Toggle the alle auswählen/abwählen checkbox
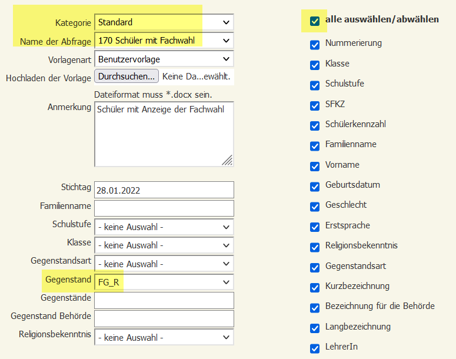456x359 pixels. coord(315,21)
